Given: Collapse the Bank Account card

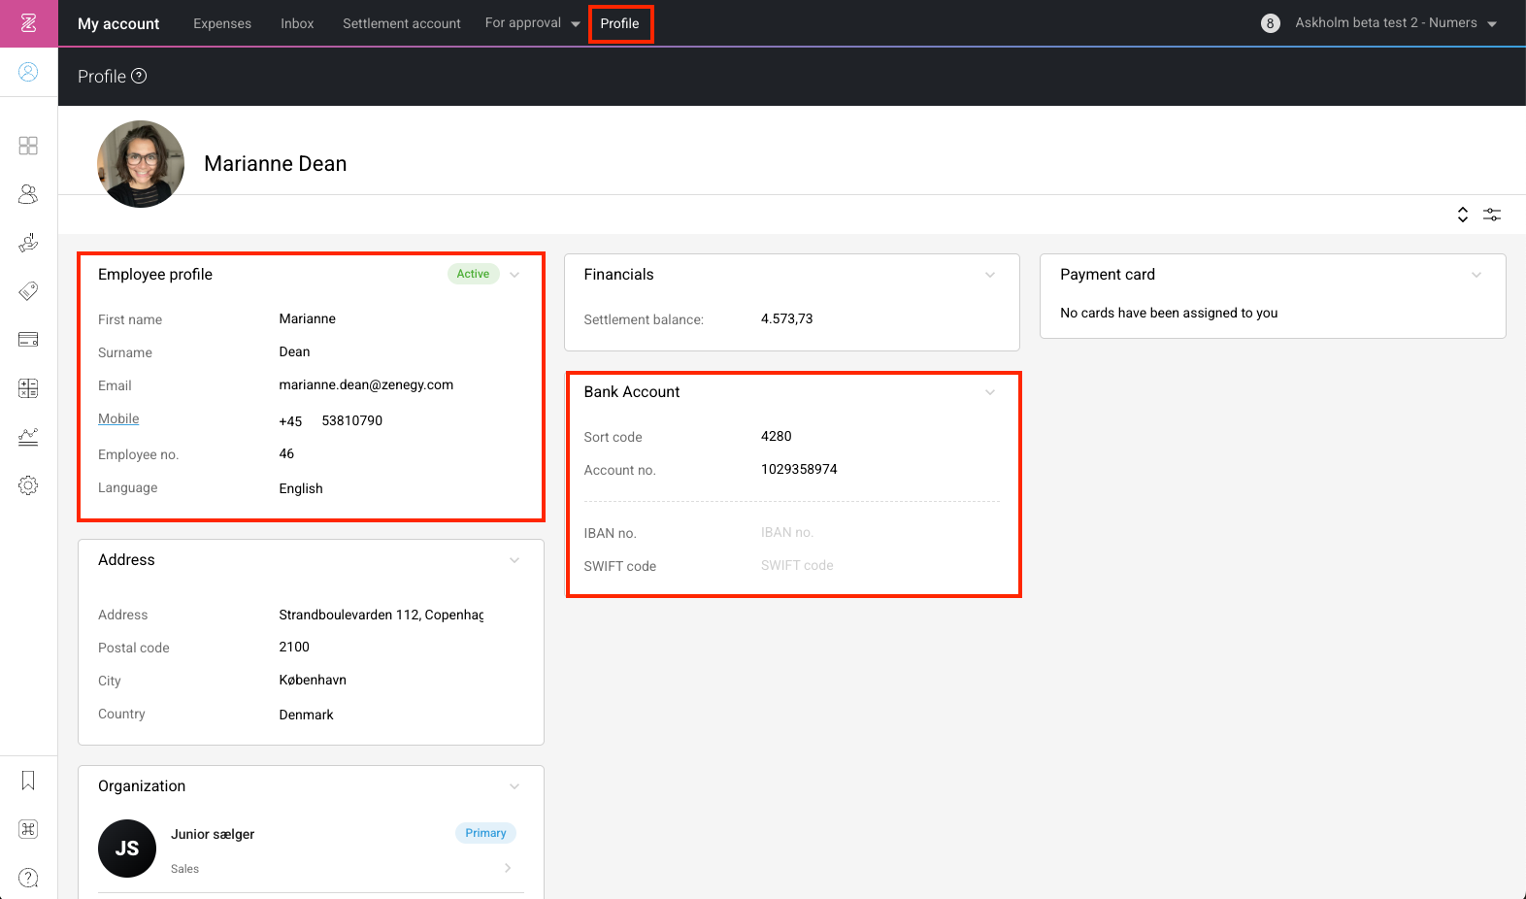Looking at the screenshot, I should click(990, 392).
